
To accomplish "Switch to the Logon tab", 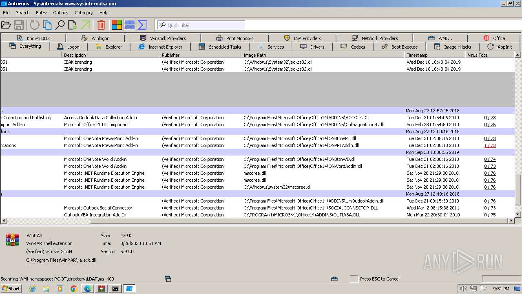I will 69,47.
